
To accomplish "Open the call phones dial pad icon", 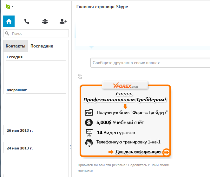I will pos(27,21).
